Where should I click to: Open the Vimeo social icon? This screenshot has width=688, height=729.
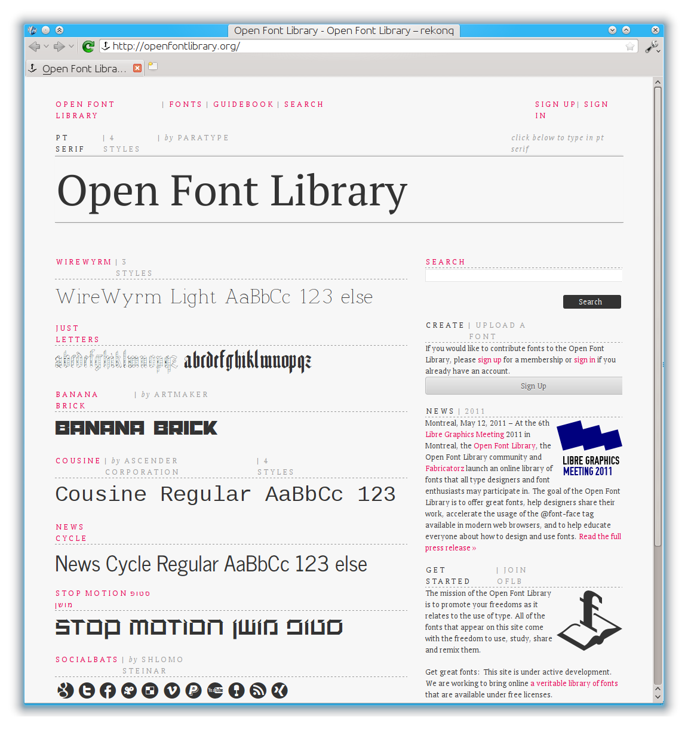tap(172, 691)
